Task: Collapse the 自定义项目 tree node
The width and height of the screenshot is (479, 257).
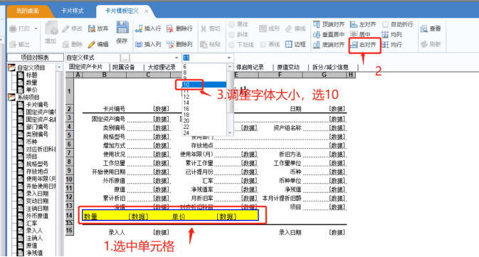Action: coord(11,68)
